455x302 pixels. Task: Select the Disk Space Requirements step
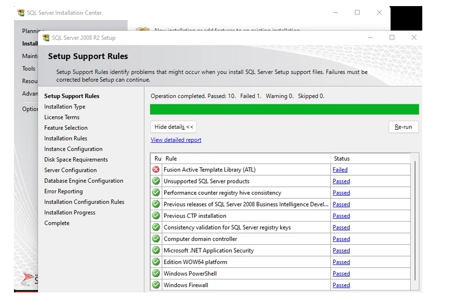point(76,159)
